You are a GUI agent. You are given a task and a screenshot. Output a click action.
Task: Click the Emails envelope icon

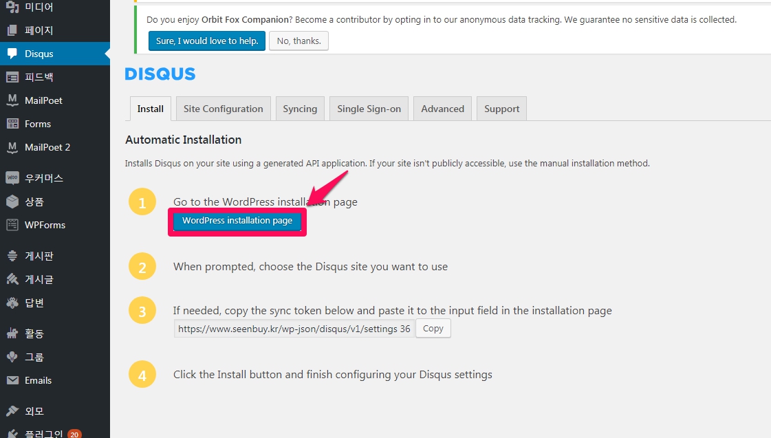(12, 380)
